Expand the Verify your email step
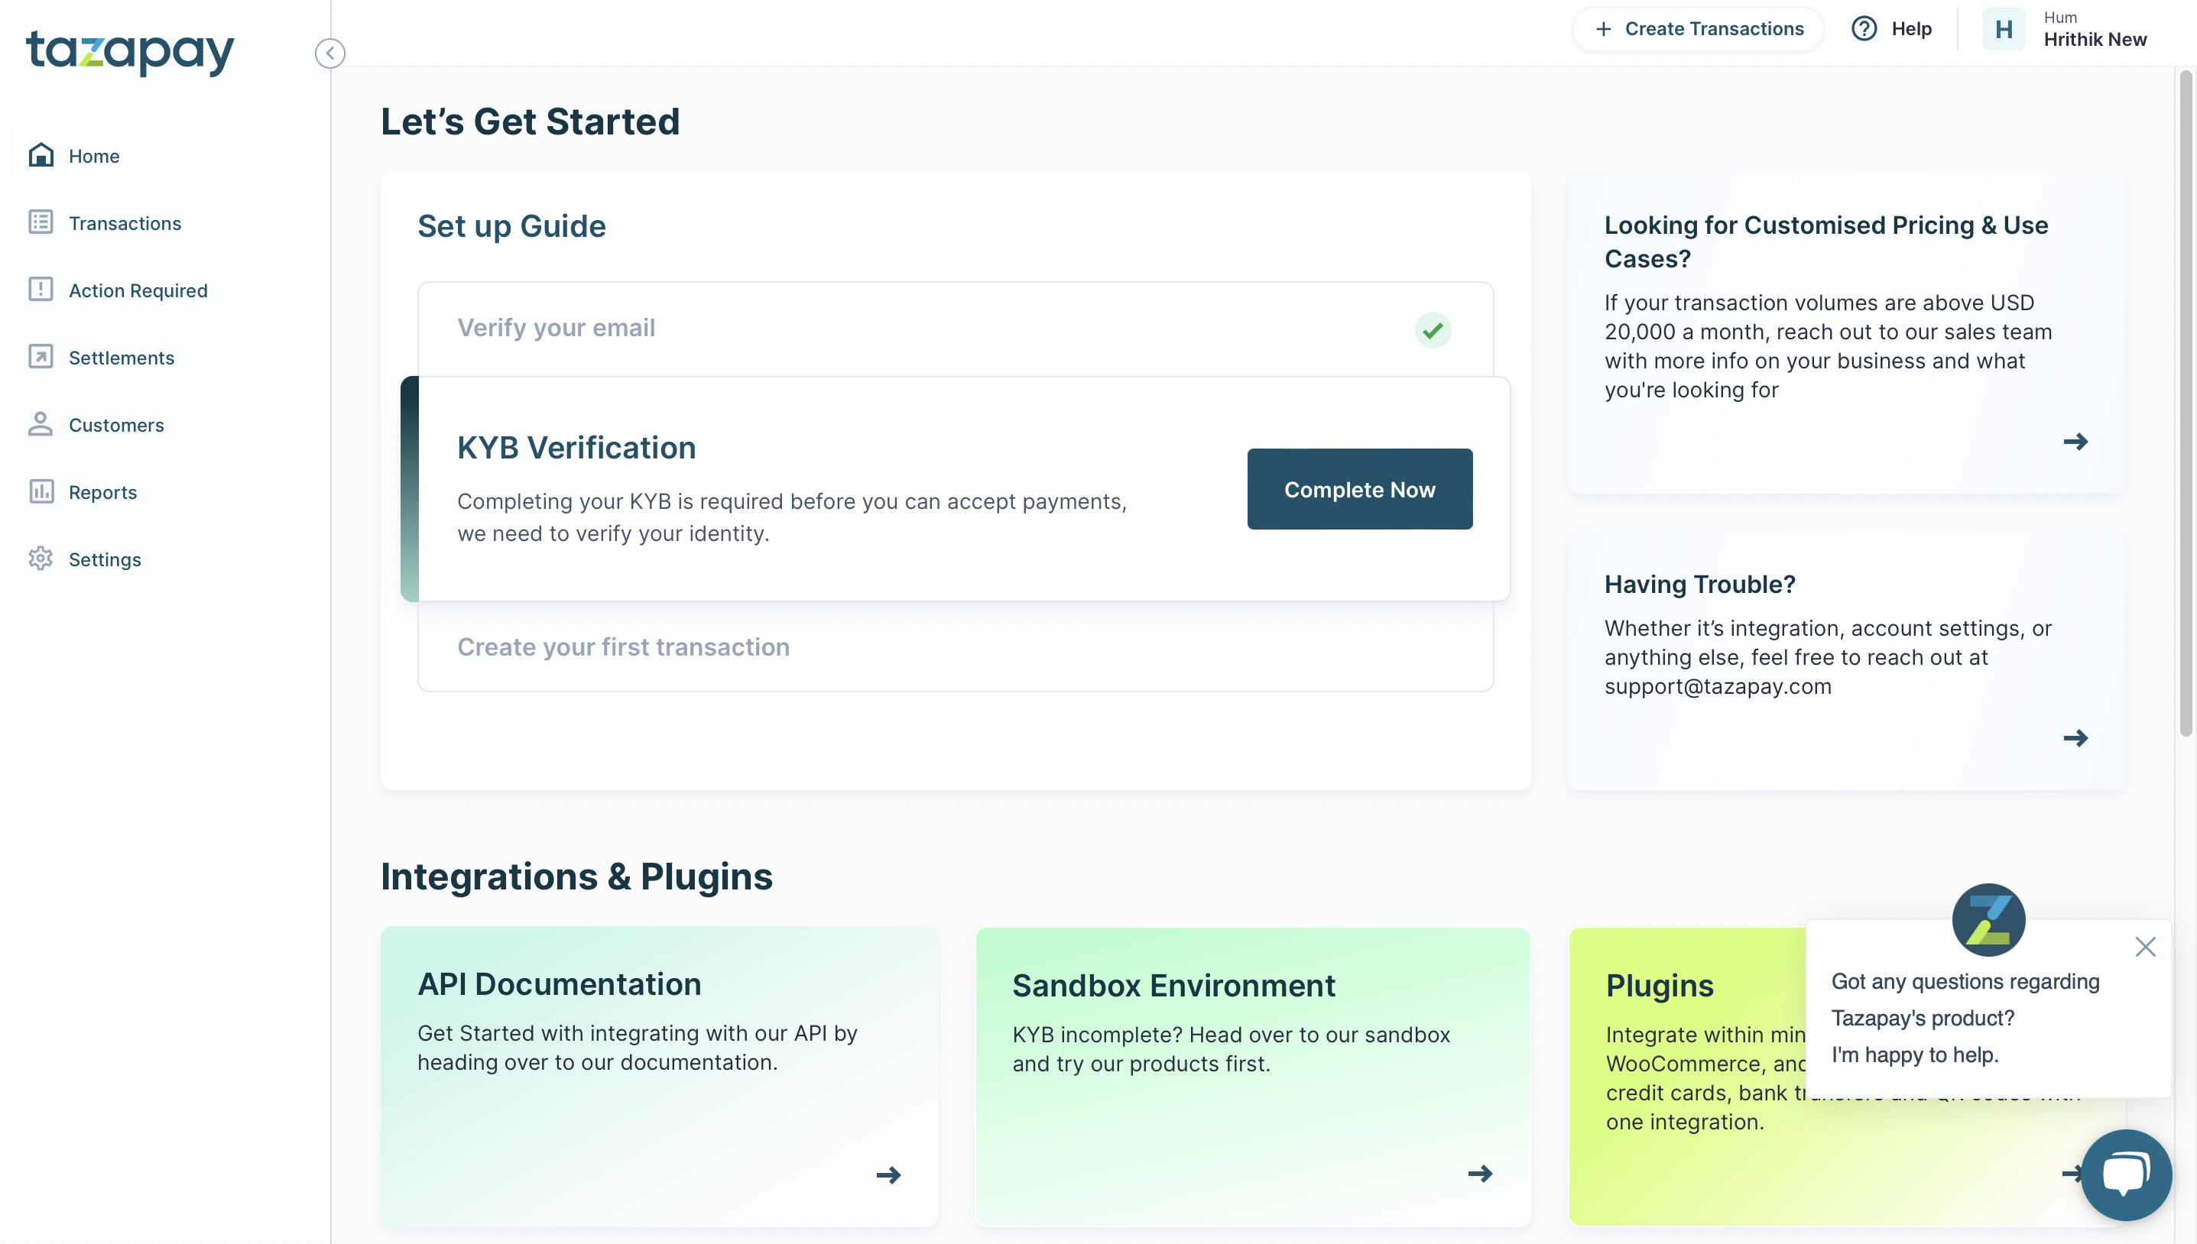The height and width of the screenshot is (1244, 2197). pyautogui.click(x=556, y=328)
